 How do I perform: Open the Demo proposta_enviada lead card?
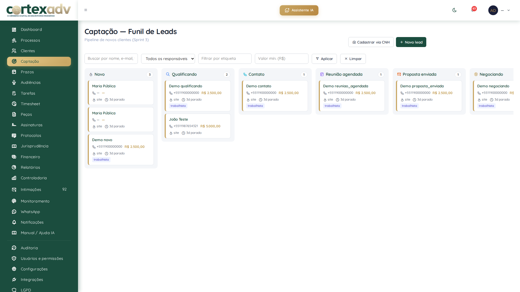[429, 96]
